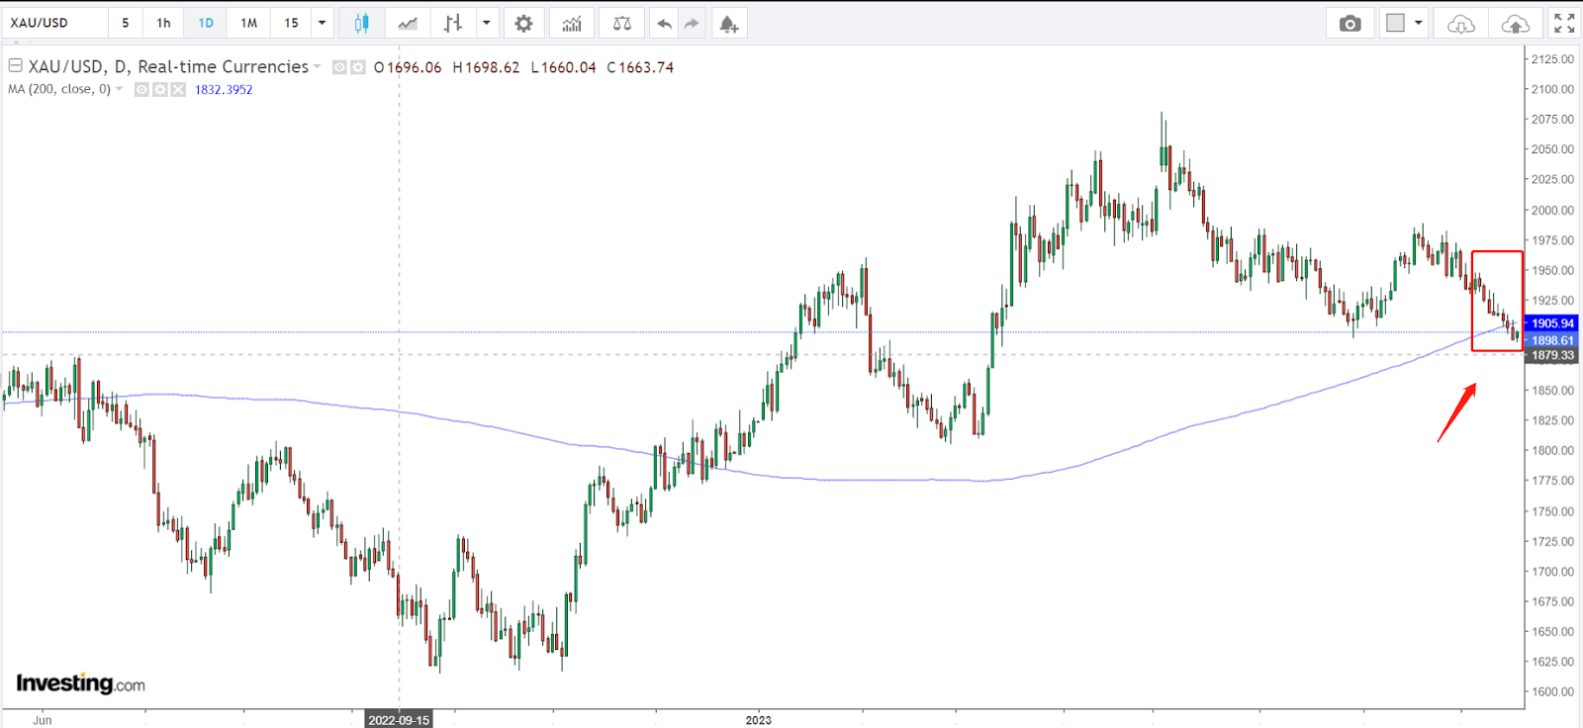The image size is (1583, 728).
Task: Click the 2125.00 price scale label
Action: point(1552,59)
